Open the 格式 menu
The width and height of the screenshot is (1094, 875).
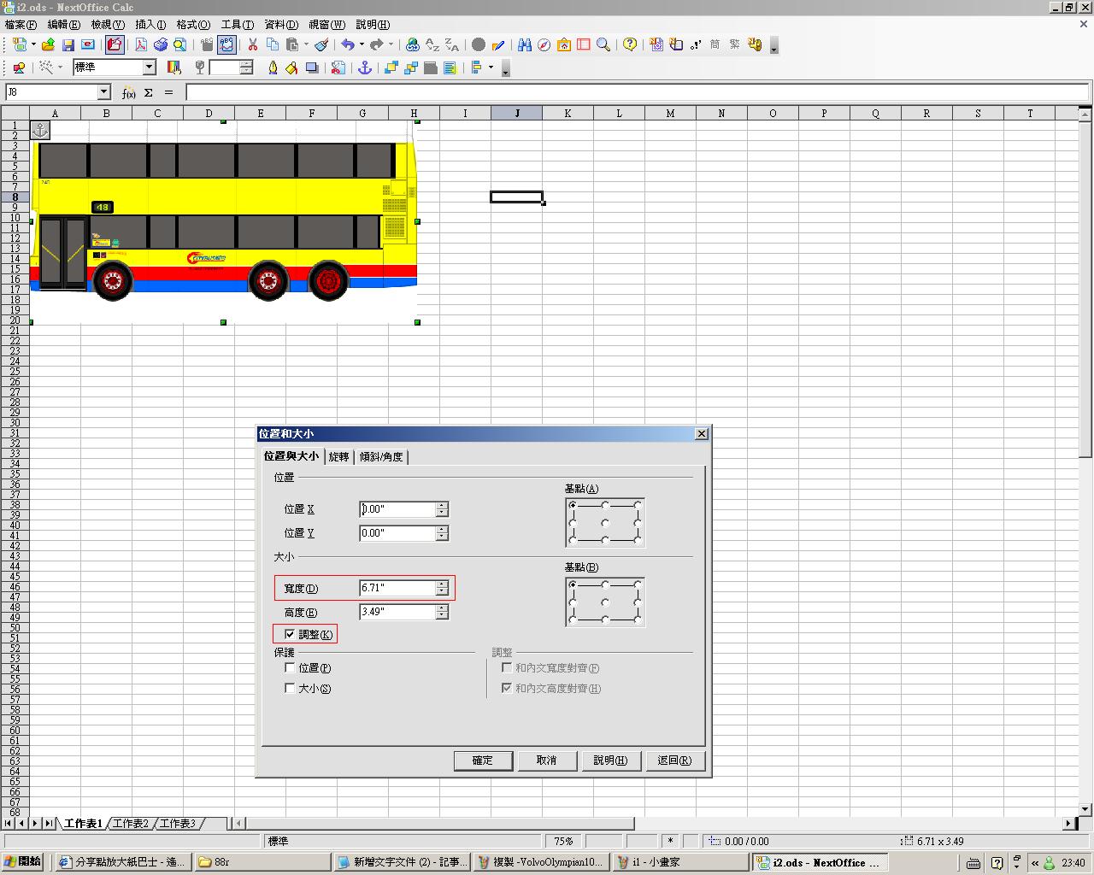(193, 25)
